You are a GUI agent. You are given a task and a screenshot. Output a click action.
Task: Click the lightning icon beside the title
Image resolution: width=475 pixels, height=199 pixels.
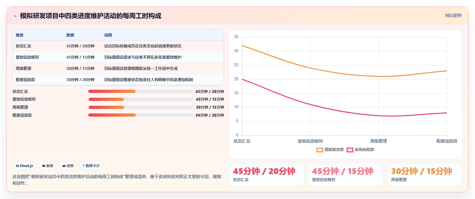(15, 16)
